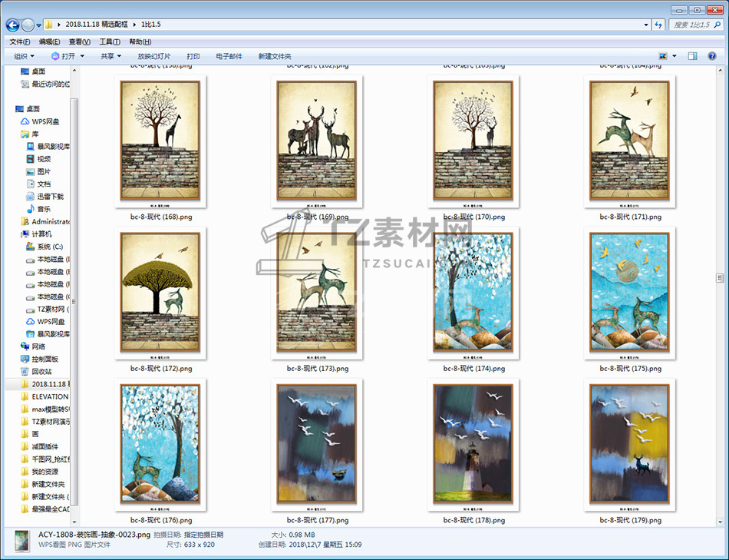Open the 共享 share dropdown menu
The height and width of the screenshot is (560, 729).
tap(111, 56)
